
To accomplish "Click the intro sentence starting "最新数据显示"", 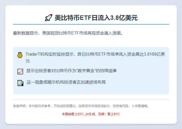I will [x=68, y=33].
